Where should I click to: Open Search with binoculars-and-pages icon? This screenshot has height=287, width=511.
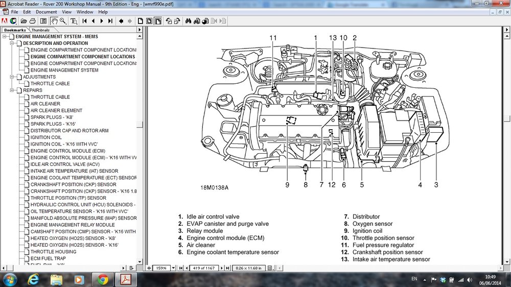pos(197,21)
